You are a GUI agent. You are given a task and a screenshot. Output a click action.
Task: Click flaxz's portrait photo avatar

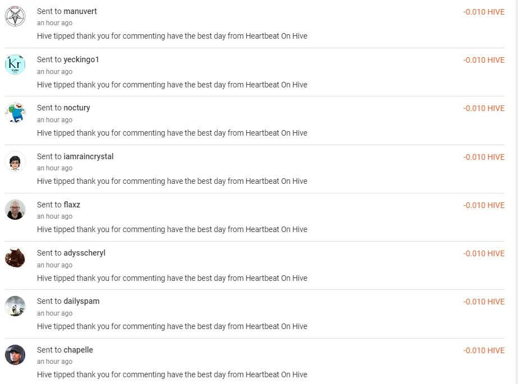pos(15,209)
